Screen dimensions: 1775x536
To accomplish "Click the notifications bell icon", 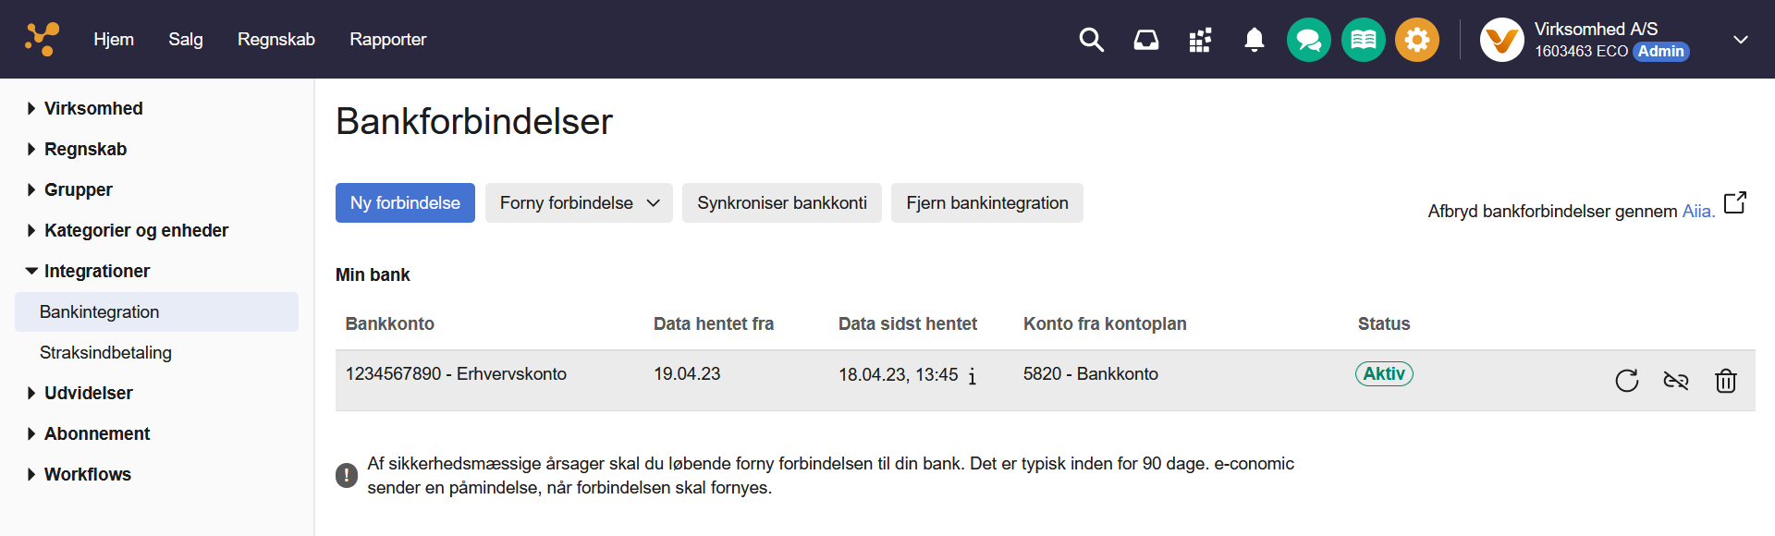I will 1254,40.
